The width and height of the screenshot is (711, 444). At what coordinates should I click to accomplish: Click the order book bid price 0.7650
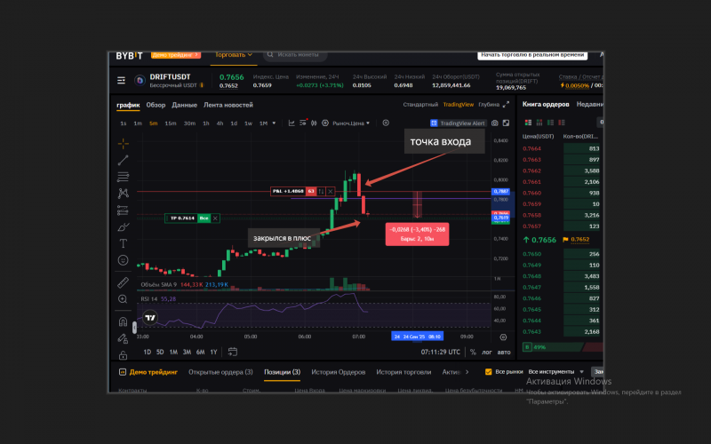coord(531,254)
